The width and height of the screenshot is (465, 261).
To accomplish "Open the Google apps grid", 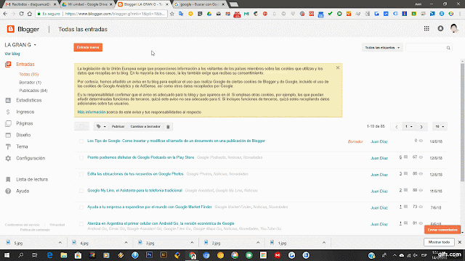I will click(x=426, y=28).
